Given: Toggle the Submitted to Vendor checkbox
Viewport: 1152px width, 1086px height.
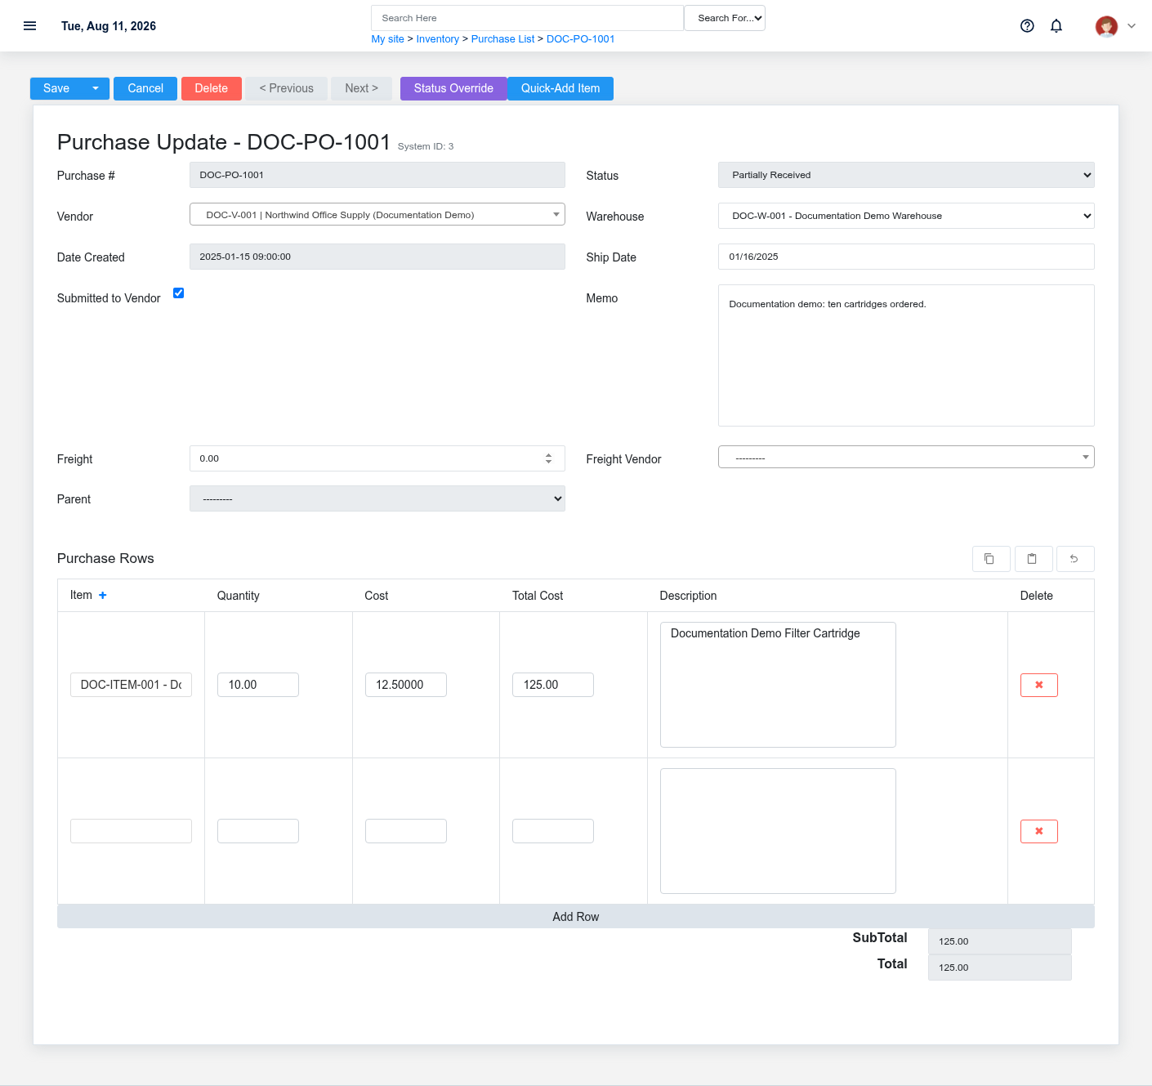Looking at the screenshot, I should pos(178,293).
